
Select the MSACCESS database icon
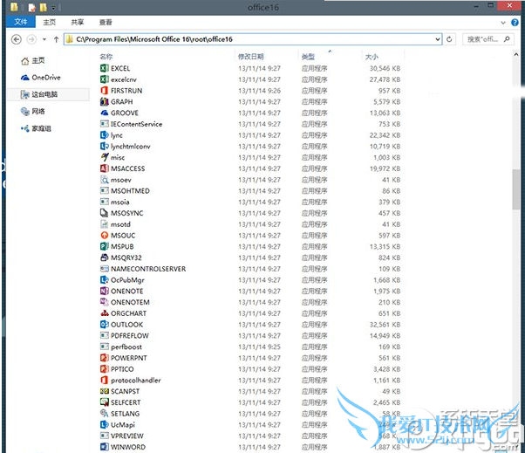coord(105,168)
